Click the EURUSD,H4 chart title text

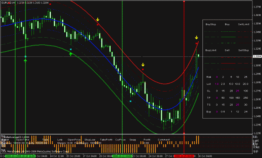(8, 3)
